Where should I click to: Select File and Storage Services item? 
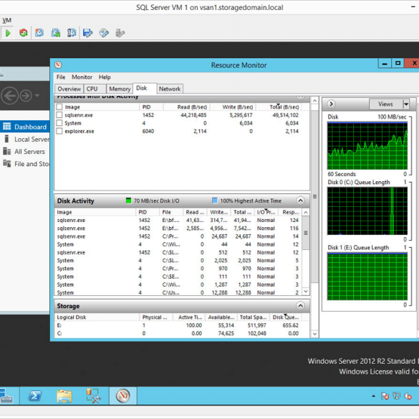[x=26, y=164]
